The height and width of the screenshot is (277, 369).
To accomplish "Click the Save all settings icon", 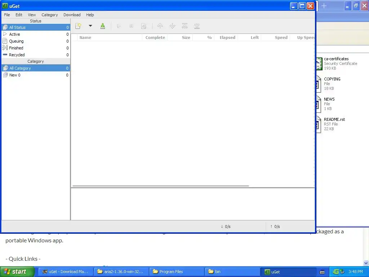I will [x=103, y=26].
